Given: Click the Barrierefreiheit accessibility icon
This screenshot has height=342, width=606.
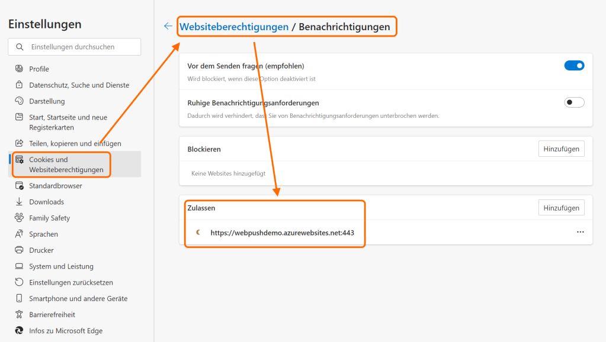Looking at the screenshot, I should pyautogui.click(x=19, y=315).
